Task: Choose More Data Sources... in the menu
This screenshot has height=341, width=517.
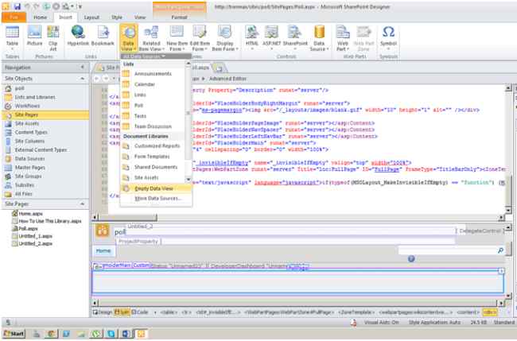Action: point(156,198)
